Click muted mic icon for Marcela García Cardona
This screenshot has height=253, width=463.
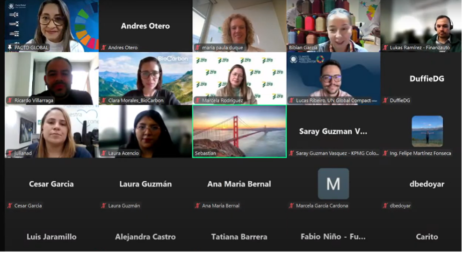coord(291,205)
